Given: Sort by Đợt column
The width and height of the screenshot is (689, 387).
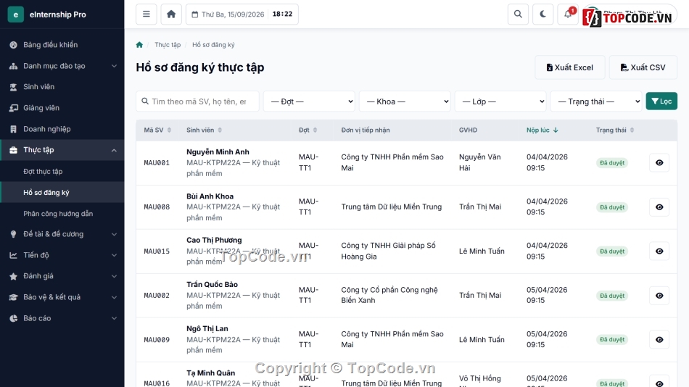Looking at the screenshot, I should (x=308, y=130).
